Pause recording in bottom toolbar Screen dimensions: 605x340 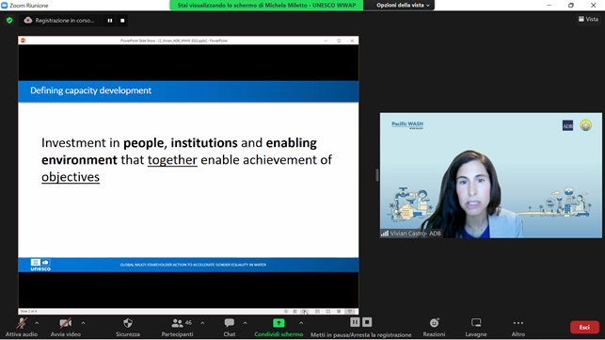coord(355,322)
